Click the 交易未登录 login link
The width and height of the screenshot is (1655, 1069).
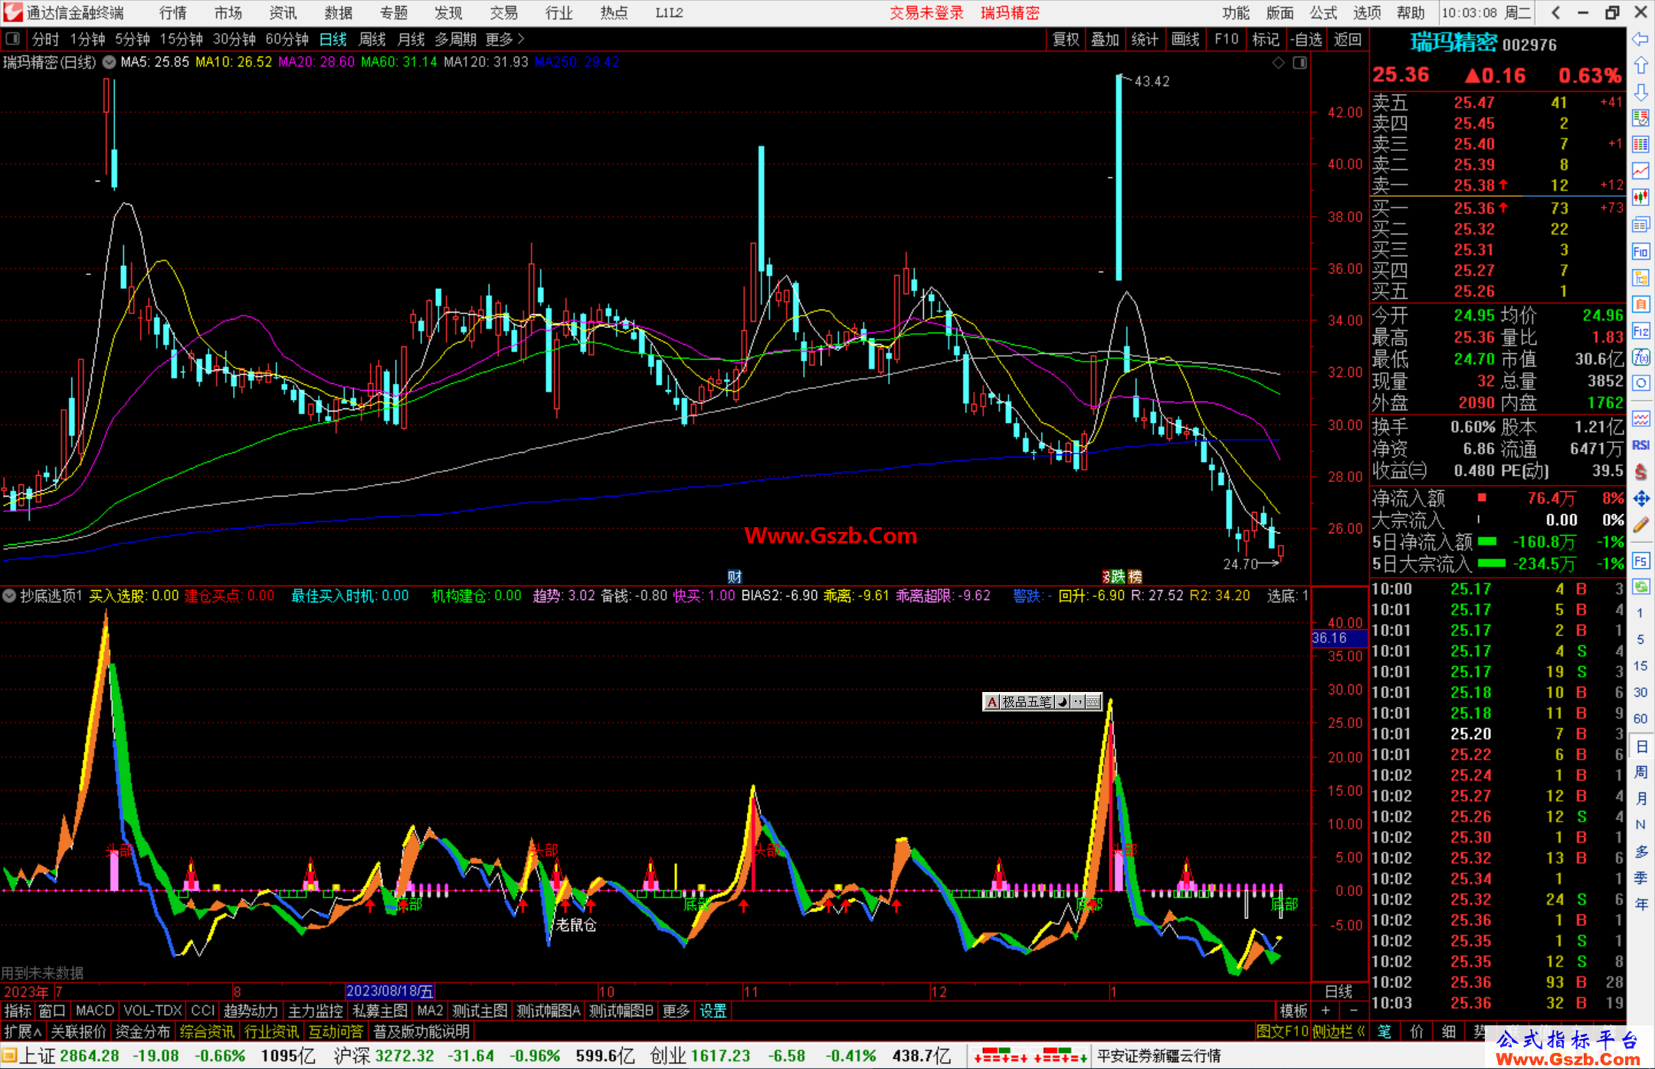(x=927, y=12)
